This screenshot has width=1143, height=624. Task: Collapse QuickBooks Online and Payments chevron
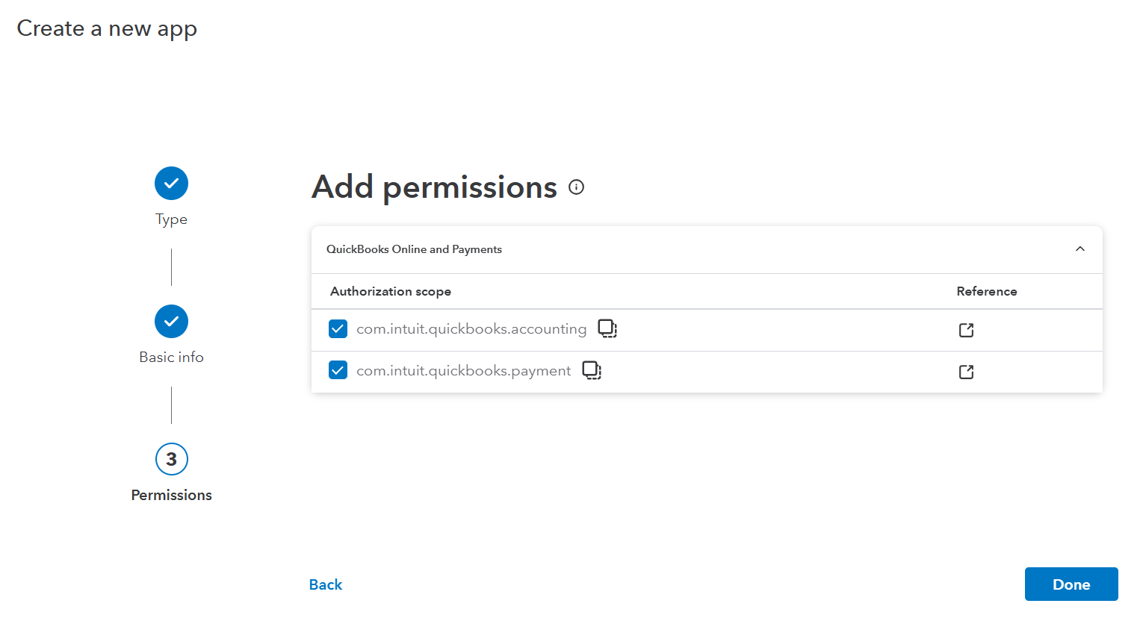tap(1079, 249)
